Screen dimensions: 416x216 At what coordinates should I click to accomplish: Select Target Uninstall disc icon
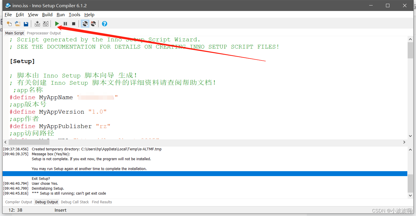93,24
